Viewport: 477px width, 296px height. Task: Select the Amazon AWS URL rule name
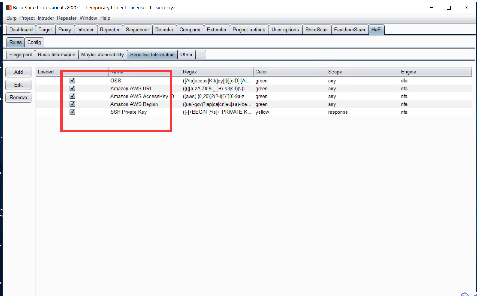(131, 89)
